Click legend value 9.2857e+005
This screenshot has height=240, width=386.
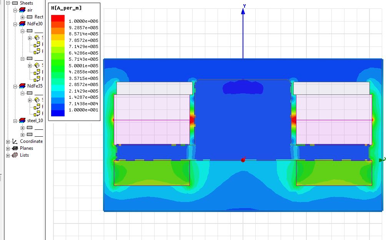pos(83,28)
